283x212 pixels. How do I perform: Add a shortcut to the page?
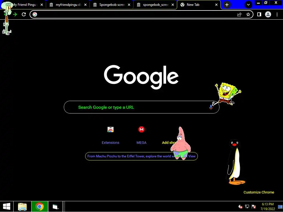point(169,143)
